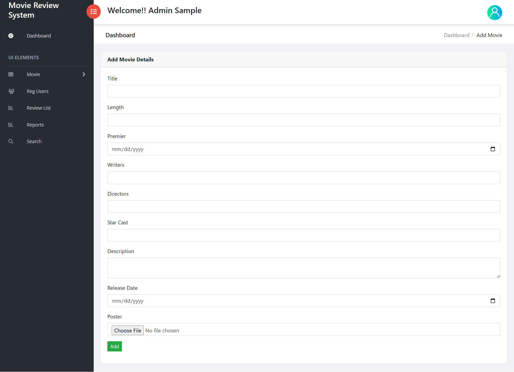Focus the Writers input field
This screenshot has width=514, height=372.
[304, 178]
